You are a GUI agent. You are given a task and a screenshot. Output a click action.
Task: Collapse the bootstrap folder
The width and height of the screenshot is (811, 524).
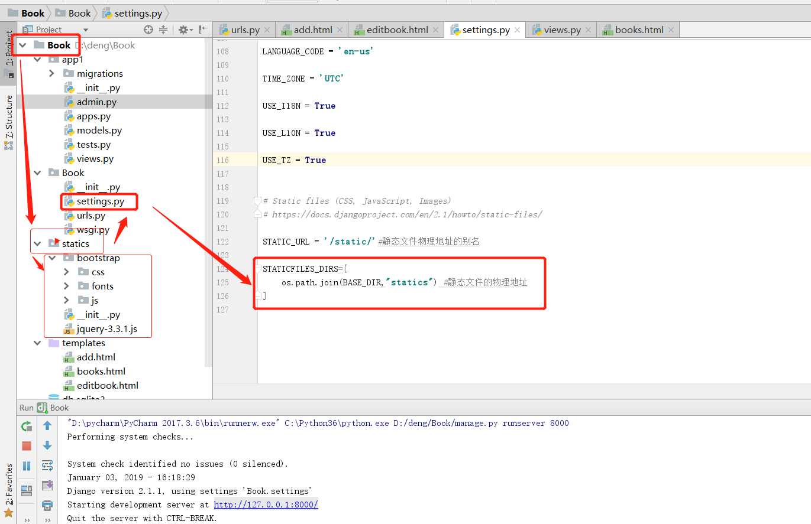tap(51, 258)
